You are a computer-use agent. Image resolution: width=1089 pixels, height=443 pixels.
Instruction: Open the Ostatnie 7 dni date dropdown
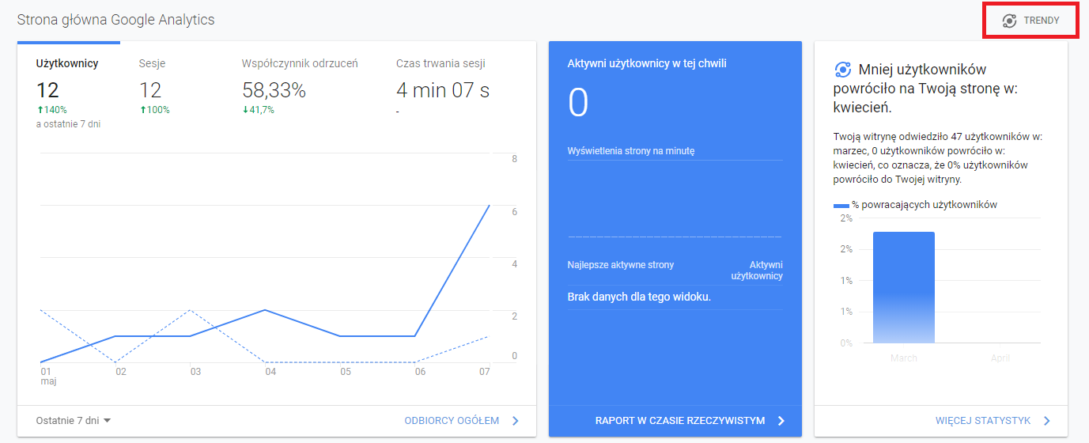[x=74, y=421]
